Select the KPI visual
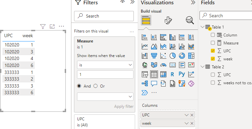The height and width of the screenshot is (129, 252). click(x=191, y=65)
